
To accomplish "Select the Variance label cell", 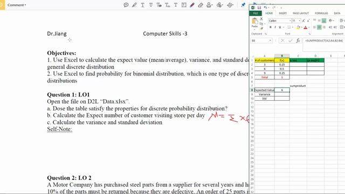I will click(x=265, y=94).
